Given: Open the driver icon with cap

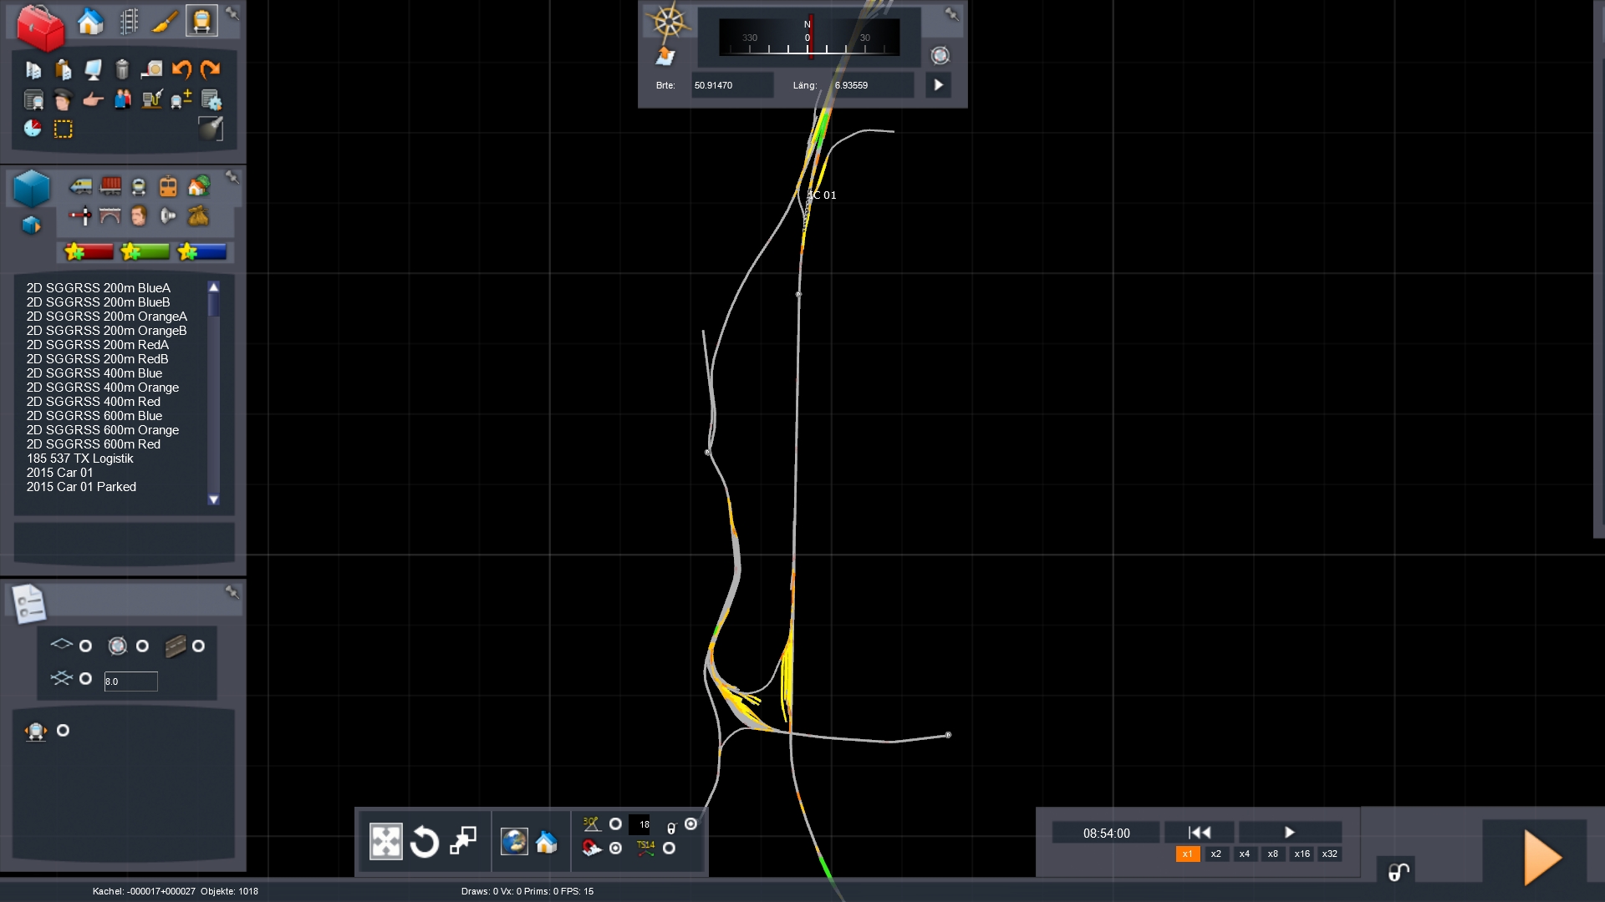Looking at the screenshot, I should (63, 100).
